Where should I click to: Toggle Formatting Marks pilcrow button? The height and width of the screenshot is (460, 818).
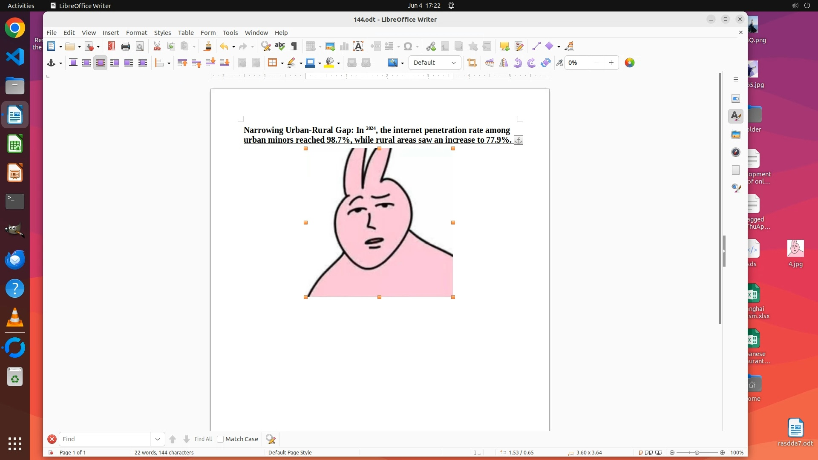tap(294, 46)
